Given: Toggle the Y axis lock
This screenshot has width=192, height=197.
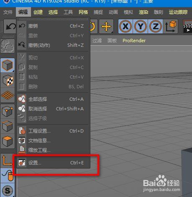Looking at the screenshot, I should (x=141, y=26).
